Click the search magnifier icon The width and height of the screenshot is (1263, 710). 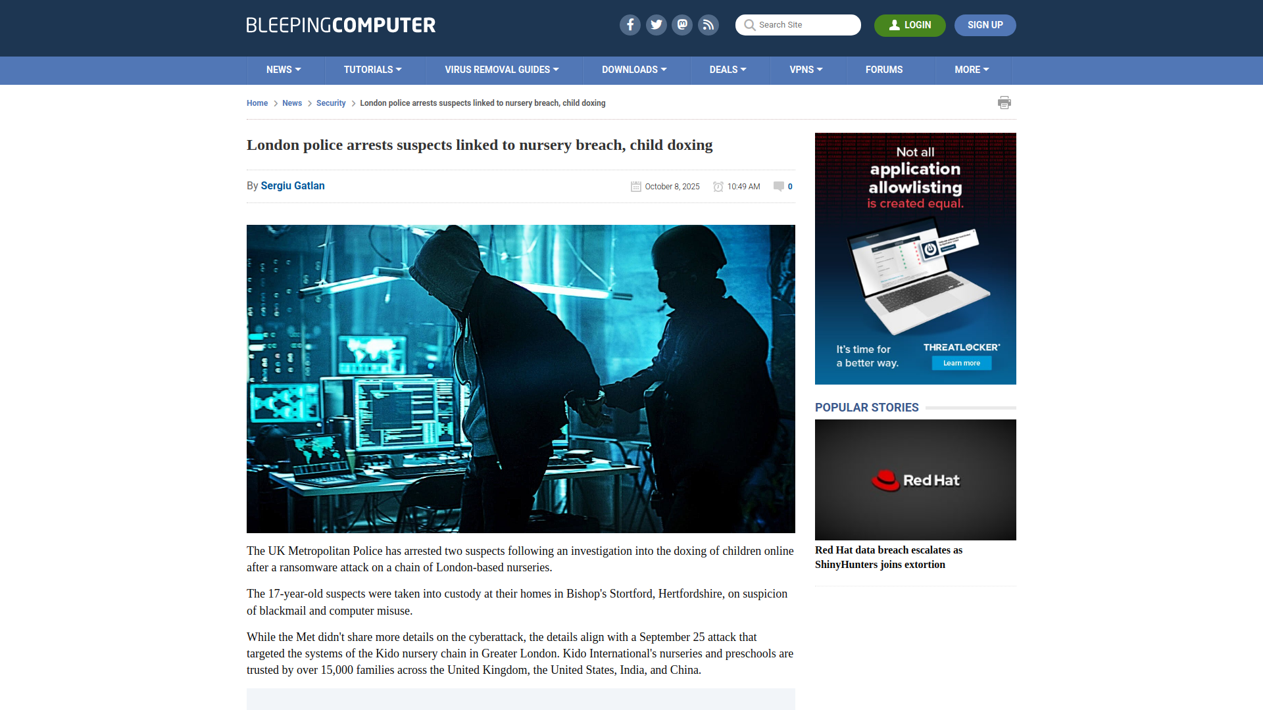point(749,25)
